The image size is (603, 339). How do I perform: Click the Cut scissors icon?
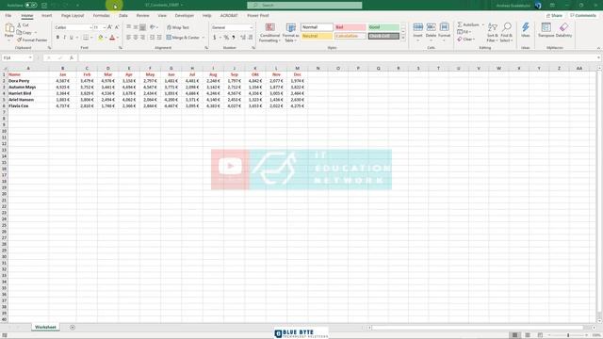click(19, 25)
